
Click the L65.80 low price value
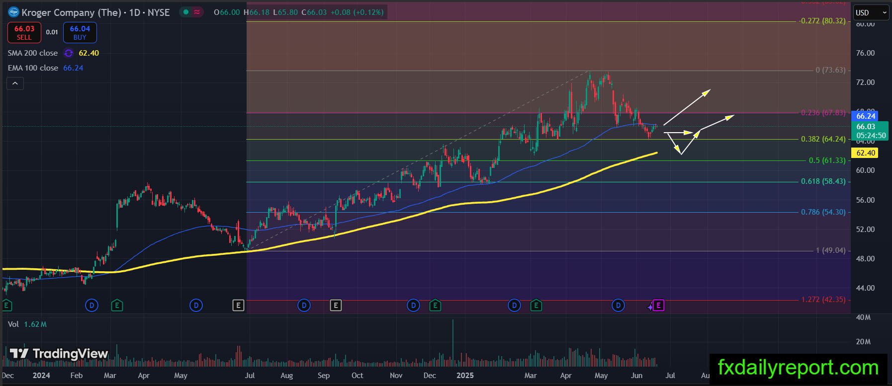(x=286, y=12)
